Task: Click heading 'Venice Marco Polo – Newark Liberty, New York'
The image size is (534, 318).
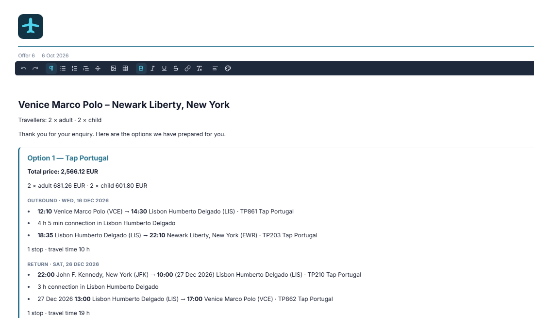Action: click(124, 105)
